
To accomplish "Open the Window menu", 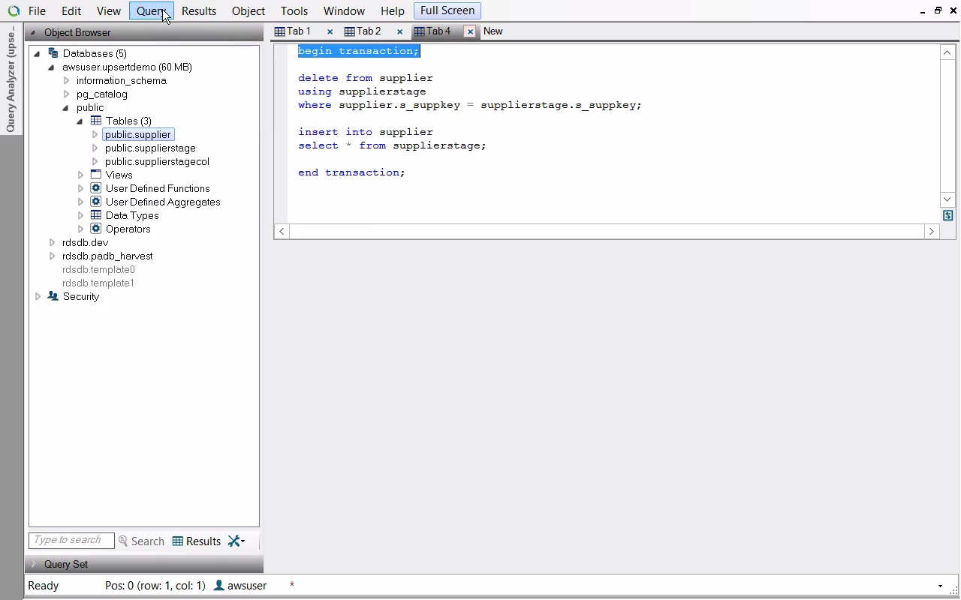I will click(344, 11).
